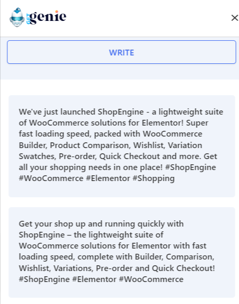The height and width of the screenshot is (304, 239).
Task: Click the genie wordmark in the header
Action: (48, 17)
